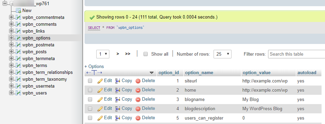Screen dimensions: 325x124
Task: Sort by the option_id column header
Action: [168, 72]
